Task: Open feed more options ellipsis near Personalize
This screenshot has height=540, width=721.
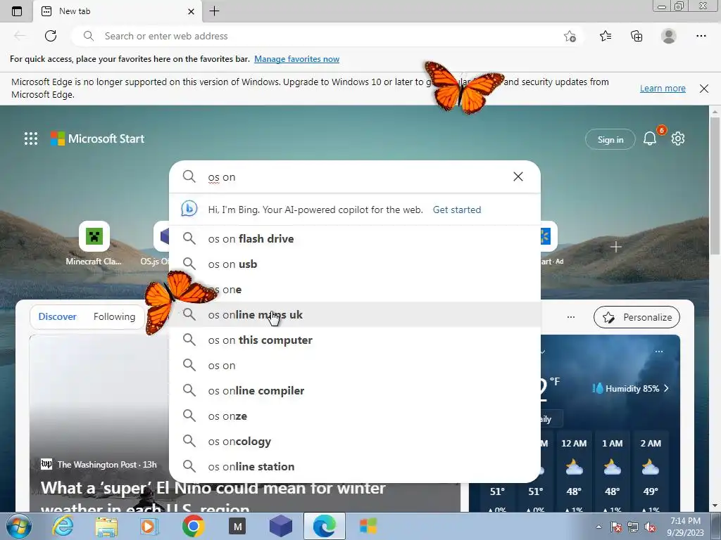Action: point(571,317)
